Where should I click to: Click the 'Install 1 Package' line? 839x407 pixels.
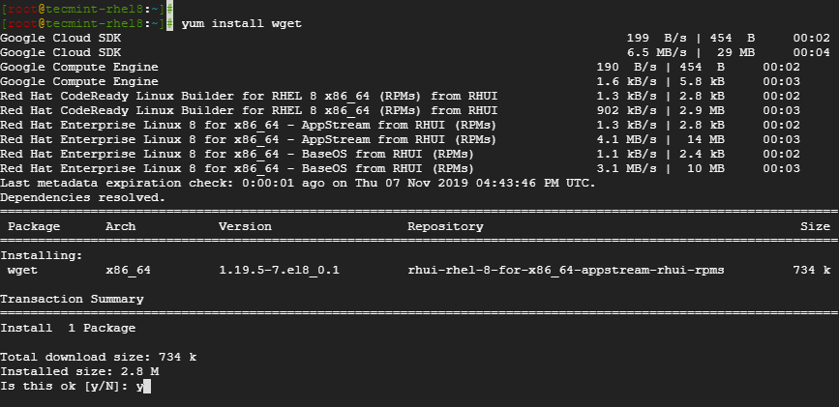(x=60, y=328)
